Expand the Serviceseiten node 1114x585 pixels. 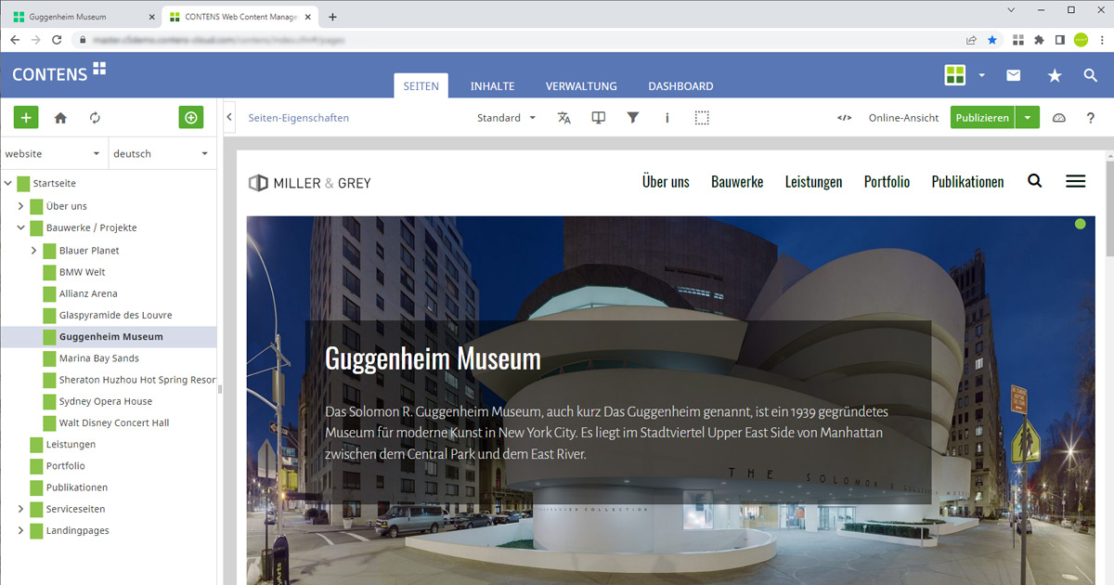[x=20, y=509]
